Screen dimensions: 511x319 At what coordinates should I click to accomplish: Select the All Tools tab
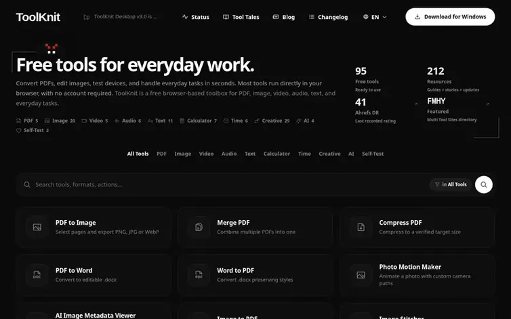tap(138, 154)
